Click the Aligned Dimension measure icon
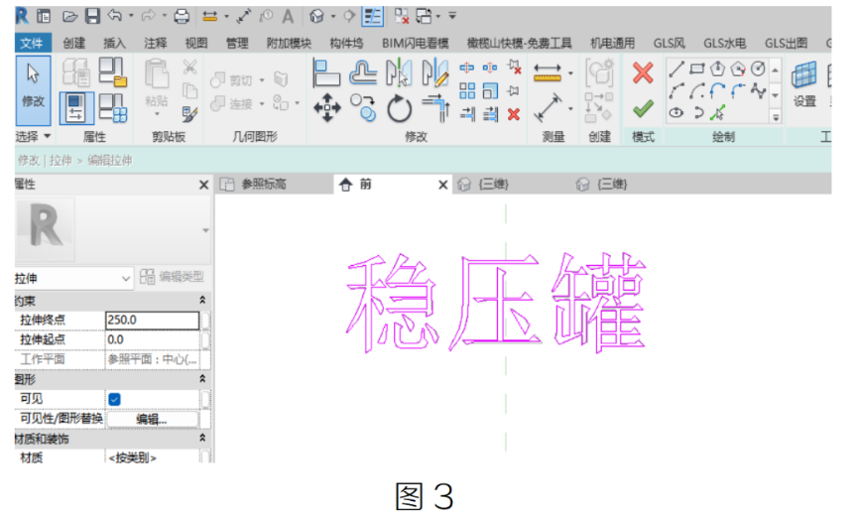Screen dimensions: 862x518 tap(547, 73)
